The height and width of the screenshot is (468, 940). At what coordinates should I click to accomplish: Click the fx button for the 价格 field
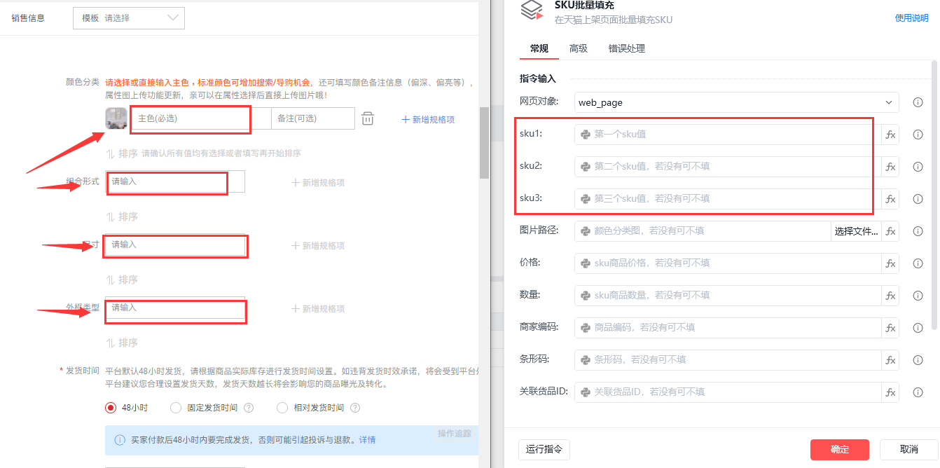point(890,263)
